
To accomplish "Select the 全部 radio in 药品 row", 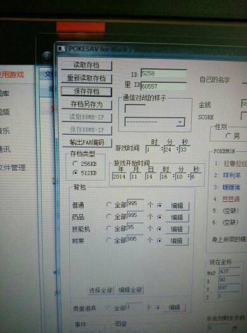I will tap(109, 217).
